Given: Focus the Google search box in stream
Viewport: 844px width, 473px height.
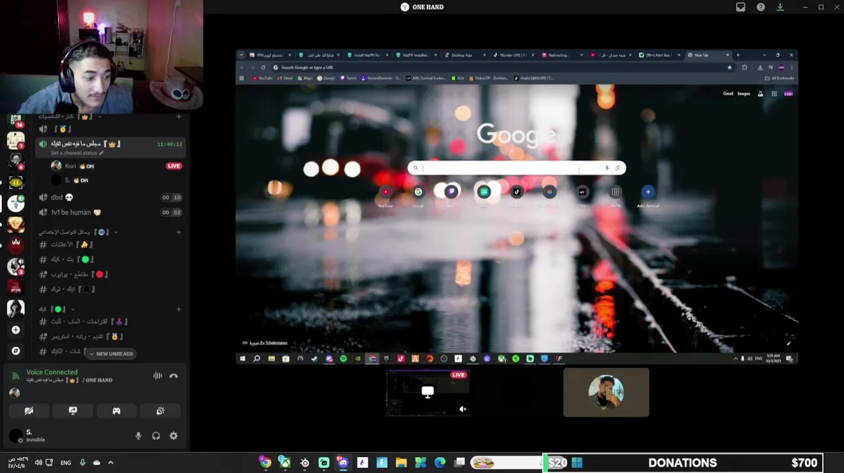Looking at the screenshot, I should 516,168.
